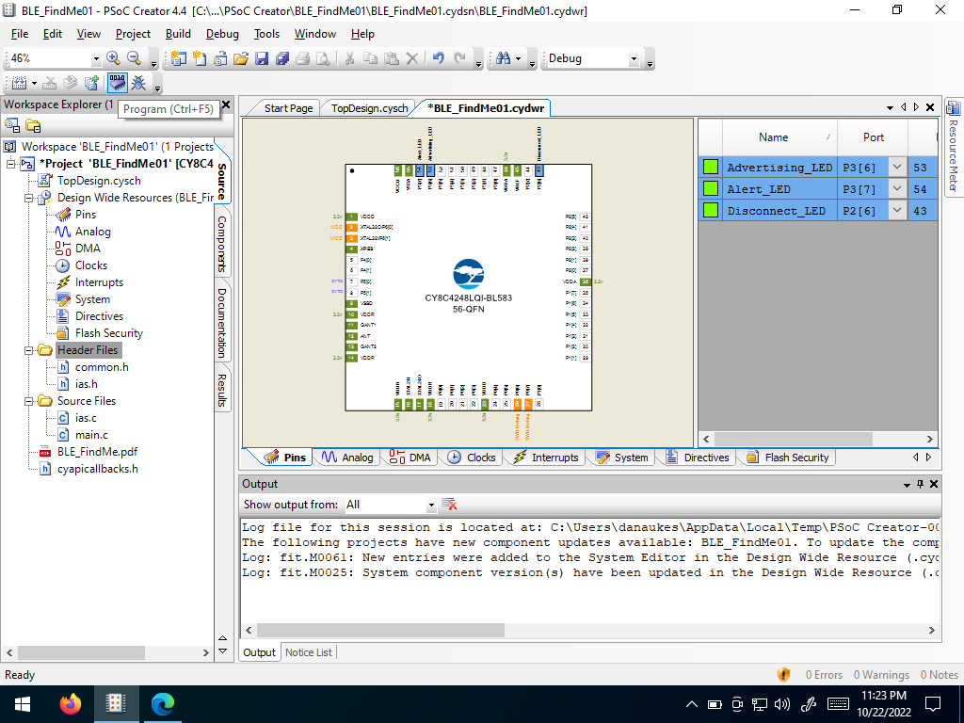964x723 pixels.
Task: Click the Undo arrow icon
Action: pos(439,58)
